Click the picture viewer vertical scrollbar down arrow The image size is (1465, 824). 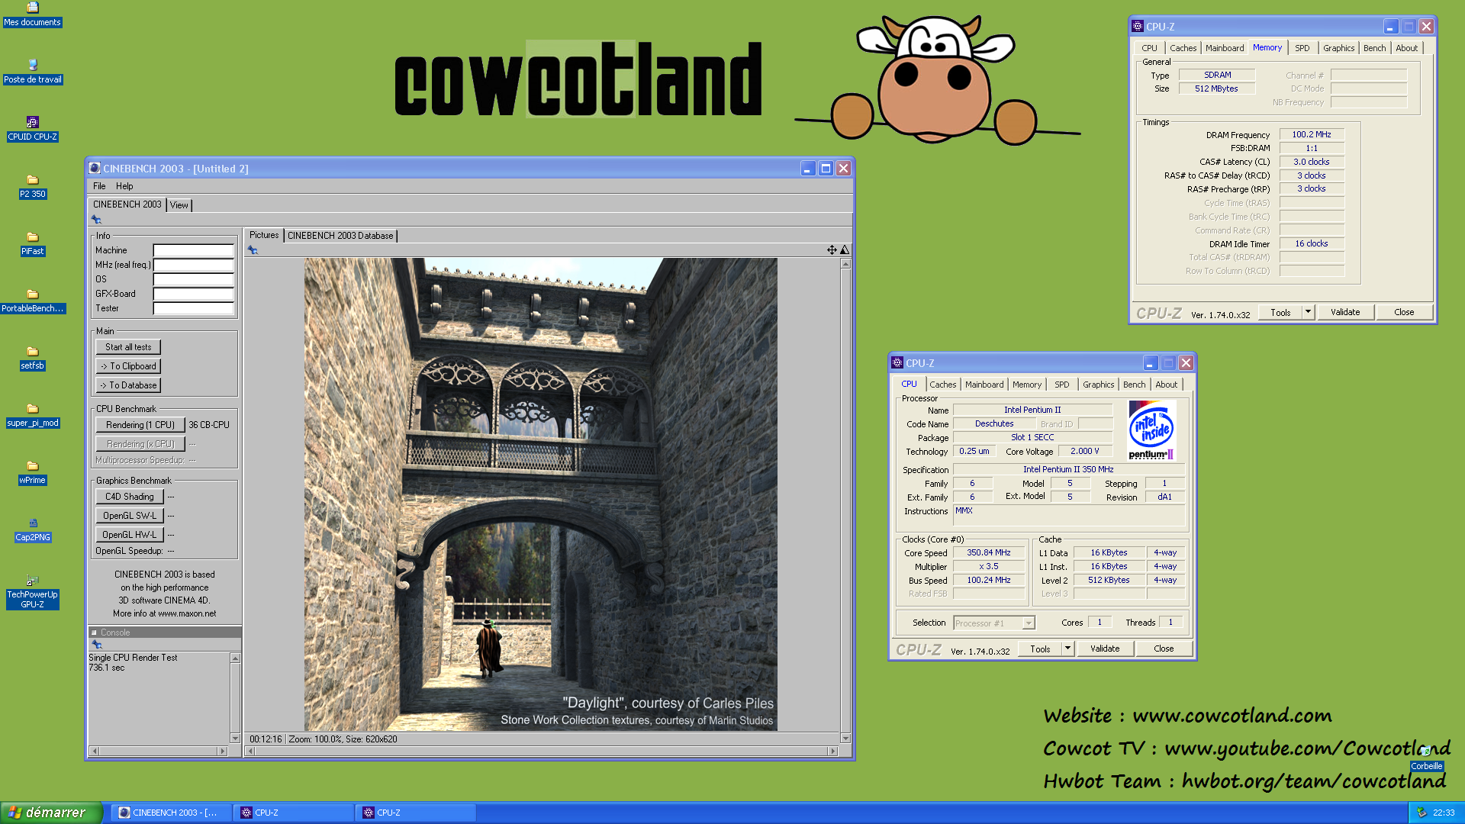(x=845, y=738)
